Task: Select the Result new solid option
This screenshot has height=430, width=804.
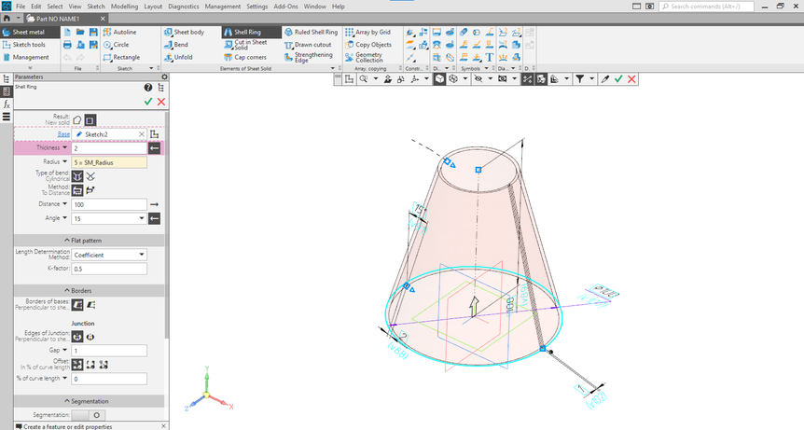Action: coord(76,120)
